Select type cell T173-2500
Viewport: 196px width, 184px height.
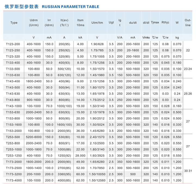coord(14,168)
